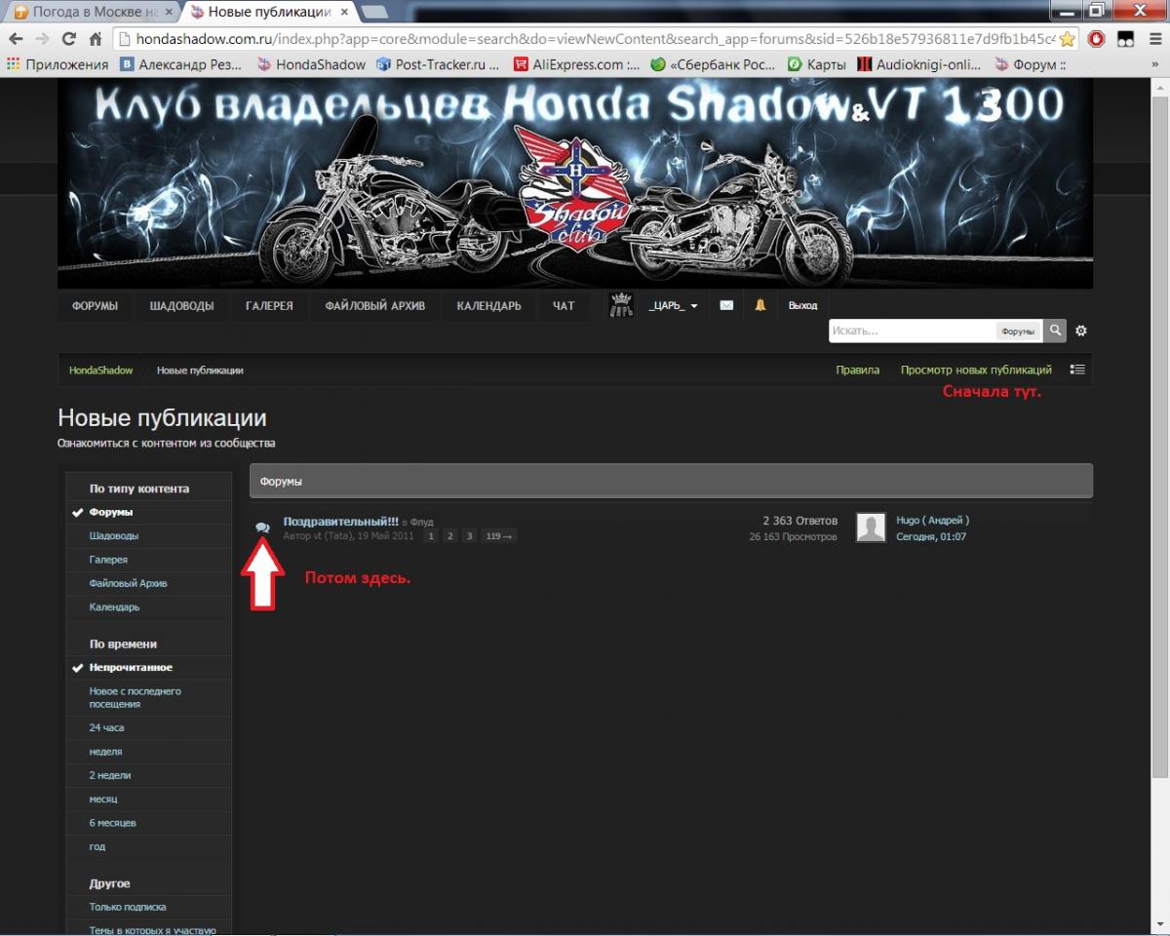Open the Правила link
The height and width of the screenshot is (936, 1170).
point(858,370)
